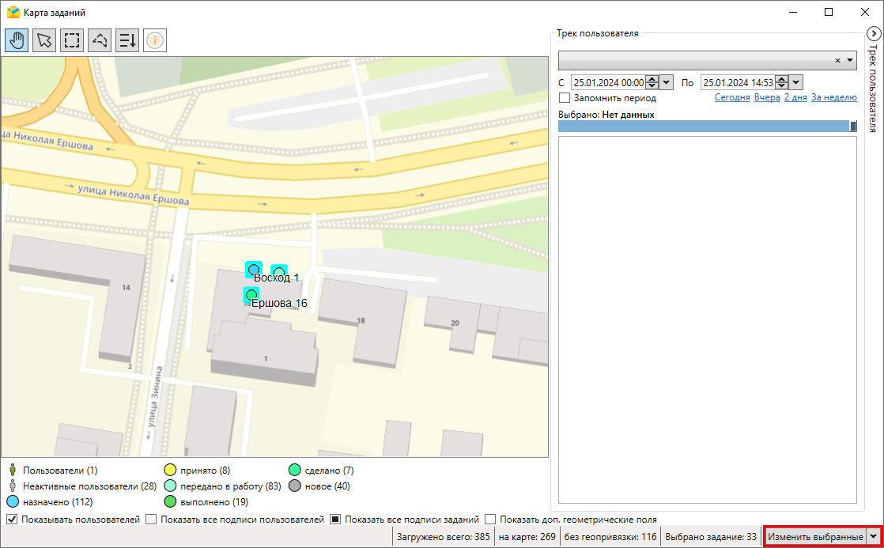This screenshot has width=884, height=548.
Task: Open the Изменить выбранные dropdown arrow
Action: point(874,537)
